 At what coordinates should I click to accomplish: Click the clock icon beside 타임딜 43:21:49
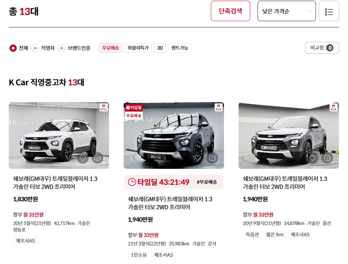[132, 182]
